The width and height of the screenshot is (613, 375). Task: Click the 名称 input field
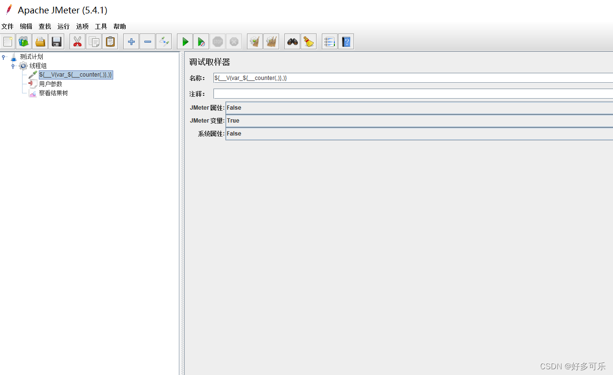(x=413, y=78)
